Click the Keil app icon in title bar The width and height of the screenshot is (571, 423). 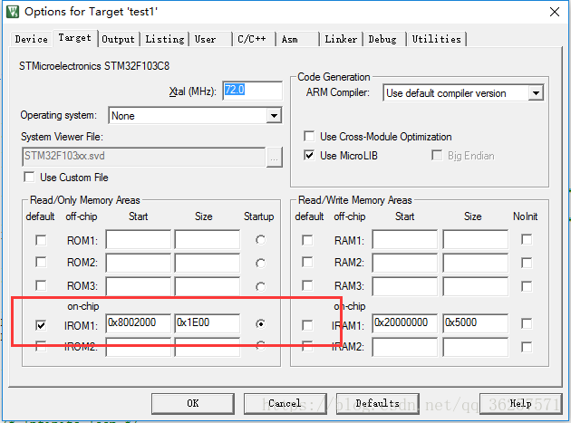pyautogui.click(x=13, y=12)
